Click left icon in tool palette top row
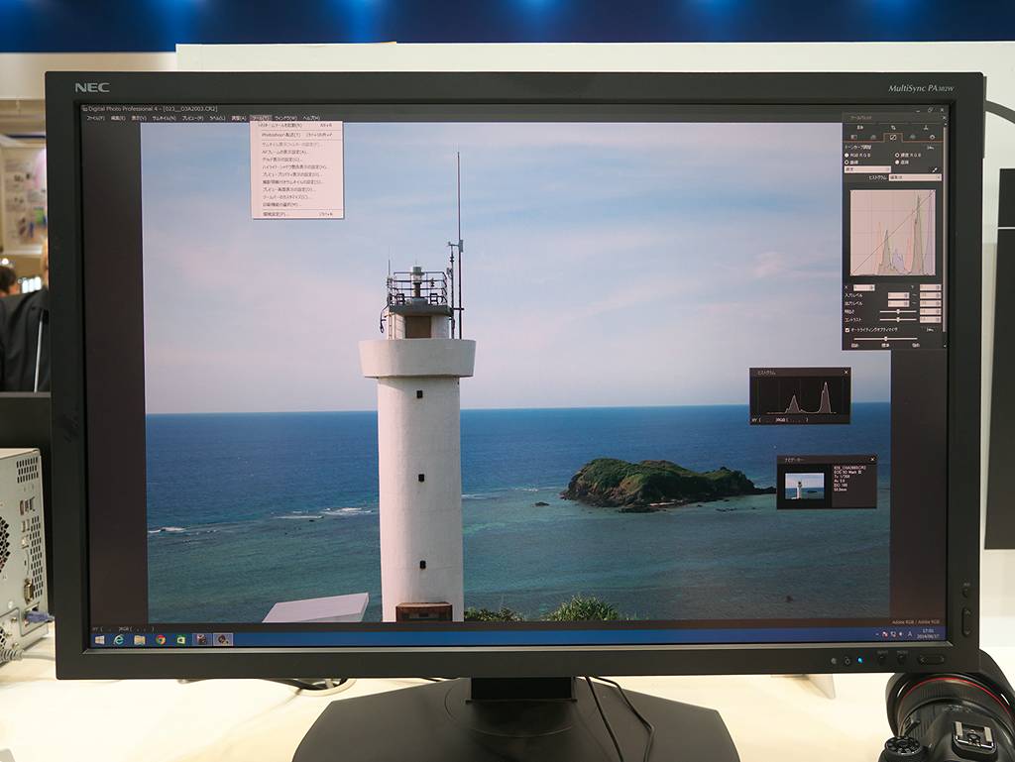This screenshot has height=762, width=1015. coord(860,128)
